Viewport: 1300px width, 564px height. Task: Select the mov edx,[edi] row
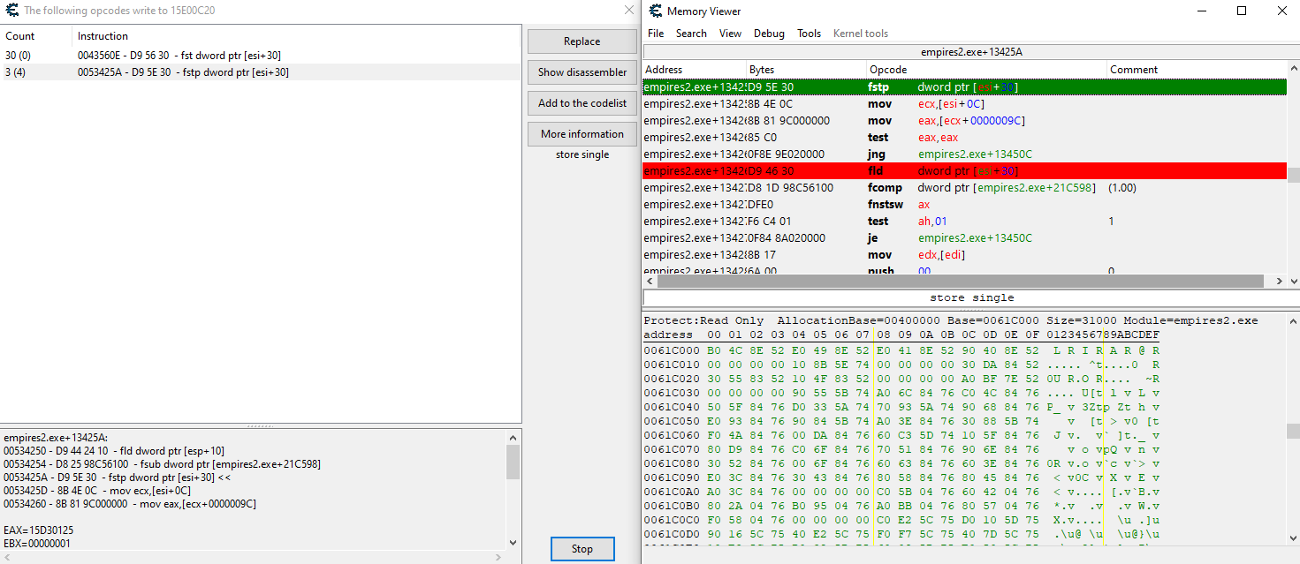pyautogui.click(x=964, y=255)
